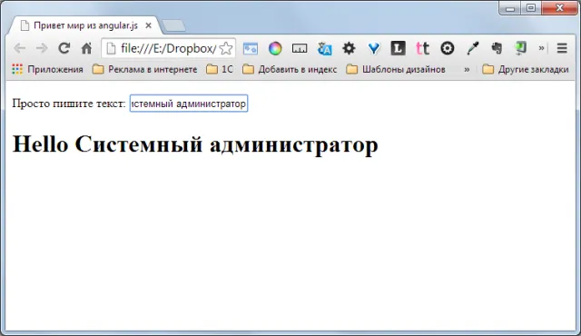This screenshot has width=581, height=336.
Task: Open the 1С bookmark folder
Action: [x=220, y=69]
